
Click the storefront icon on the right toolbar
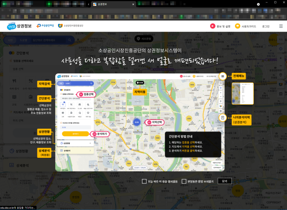[280, 94]
